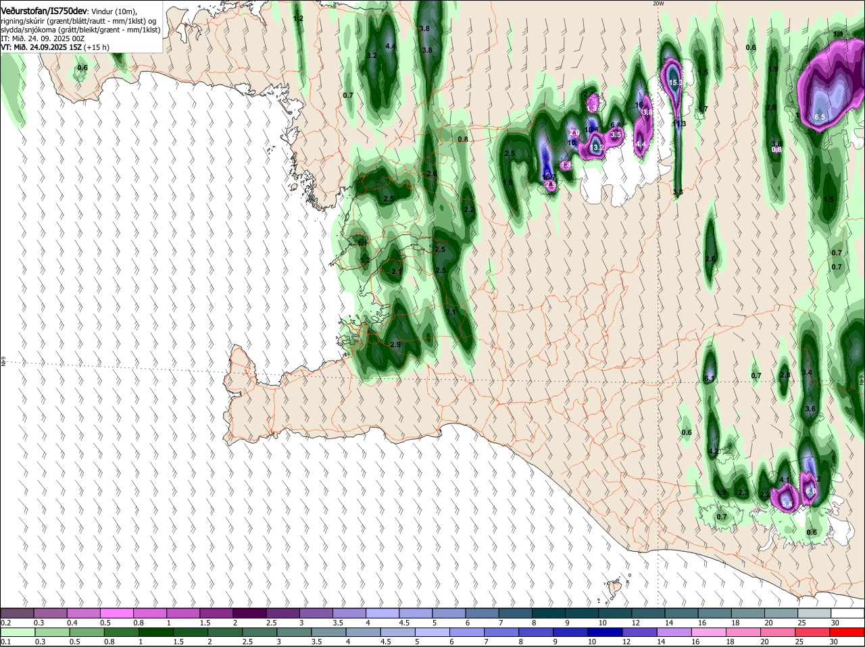Select top legend swatch between 20 and 25
The image size is (865, 647).
(x=782, y=613)
